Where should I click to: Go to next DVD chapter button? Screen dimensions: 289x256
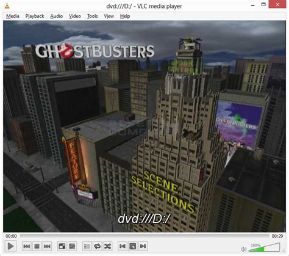(143, 246)
